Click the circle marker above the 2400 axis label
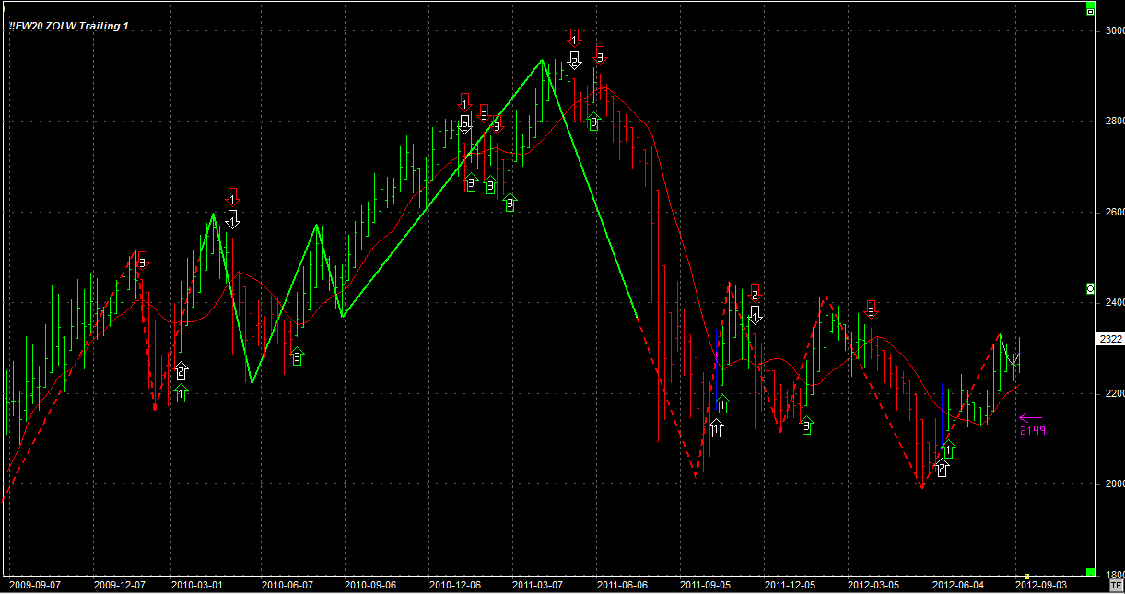The image size is (1125, 594). [1091, 288]
